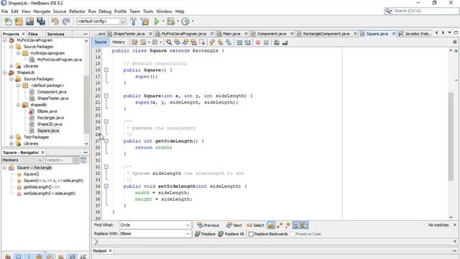The width and height of the screenshot is (460, 259).
Task: Open the Replace With combo box dropdown
Action: [188, 234]
